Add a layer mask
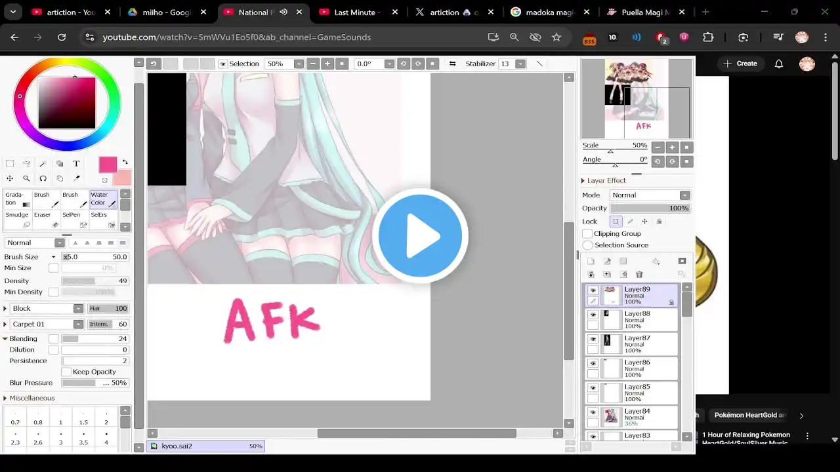The width and height of the screenshot is (840, 472). coord(682,261)
